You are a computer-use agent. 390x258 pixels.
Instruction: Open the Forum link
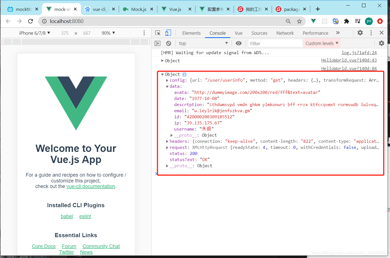[x=69, y=246]
